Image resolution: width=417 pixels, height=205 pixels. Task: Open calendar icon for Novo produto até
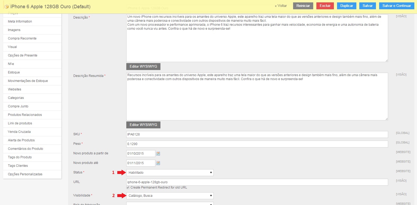pyautogui.click(x=158, y=163)
